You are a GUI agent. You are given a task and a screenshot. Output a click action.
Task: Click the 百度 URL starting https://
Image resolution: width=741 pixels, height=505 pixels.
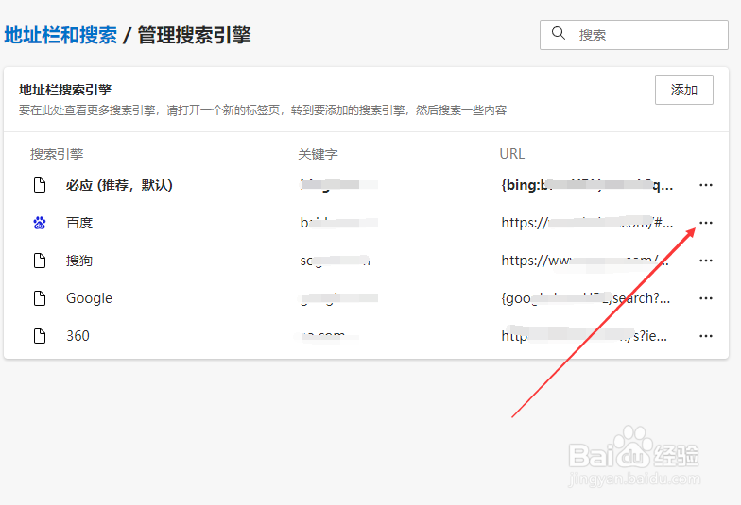point(587,223)
